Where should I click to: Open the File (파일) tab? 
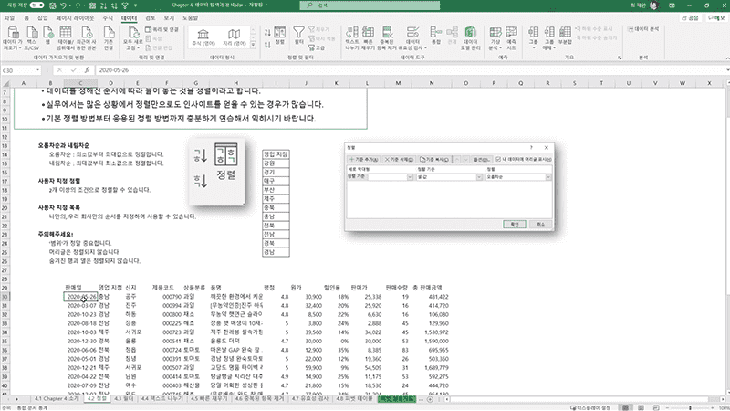pyautogui.click(x=9, y=18)
